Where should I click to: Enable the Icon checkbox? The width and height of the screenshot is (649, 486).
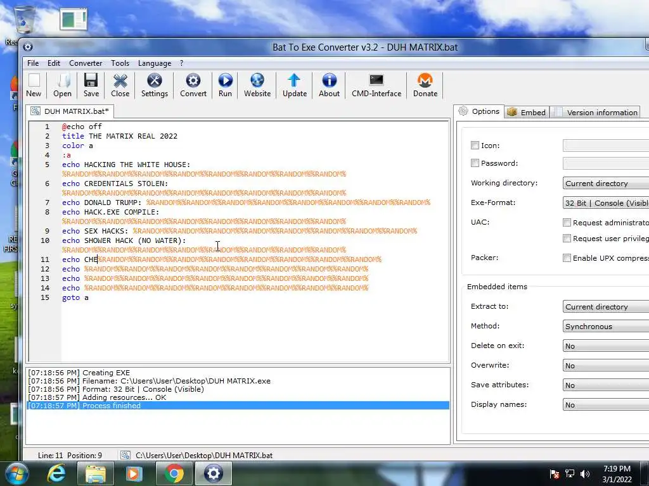click(475, 145)
